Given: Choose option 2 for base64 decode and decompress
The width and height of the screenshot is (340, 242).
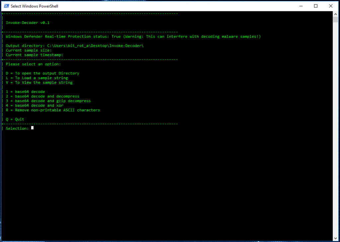Looking at the screenshot, I should point(43,96).
